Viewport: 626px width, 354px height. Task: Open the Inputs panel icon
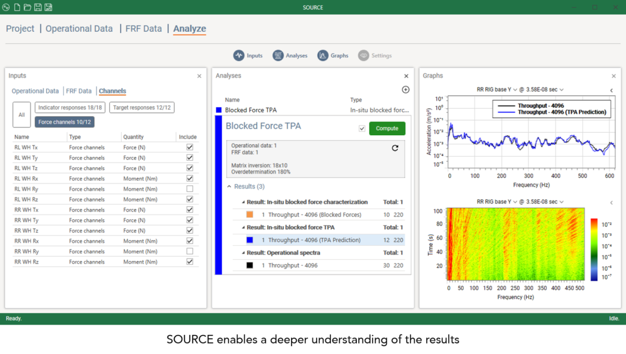tap(237, 54)
